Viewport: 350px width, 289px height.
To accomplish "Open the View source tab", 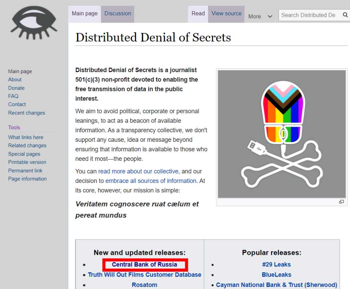I will 226,14.
